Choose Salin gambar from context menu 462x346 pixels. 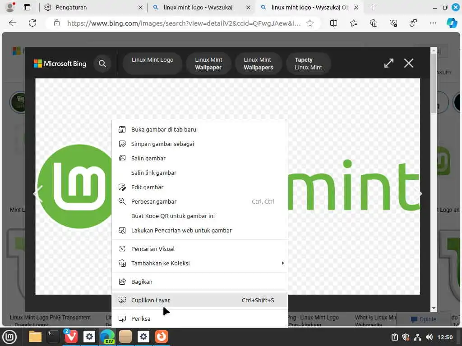point(199,158)
